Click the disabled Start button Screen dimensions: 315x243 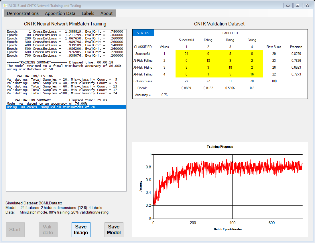[15, 230]
